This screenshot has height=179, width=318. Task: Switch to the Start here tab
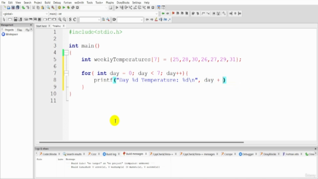pos(41,26)
